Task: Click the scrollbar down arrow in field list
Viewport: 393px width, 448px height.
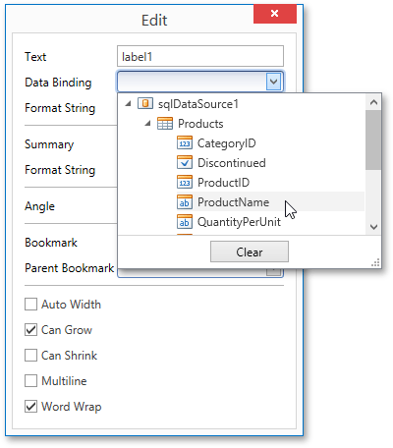Action: click(373, 227)
